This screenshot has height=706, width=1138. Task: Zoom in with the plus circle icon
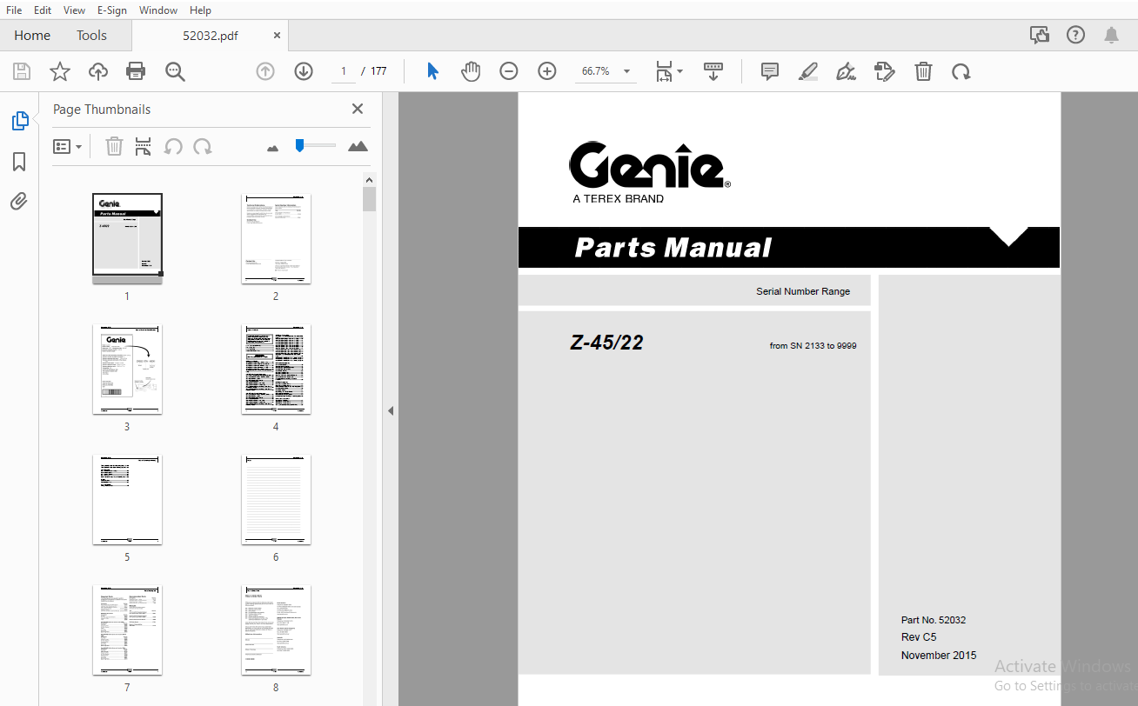coord(546,71)
